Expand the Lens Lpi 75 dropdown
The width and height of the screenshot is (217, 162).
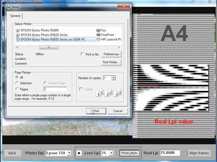click(111, 153)
